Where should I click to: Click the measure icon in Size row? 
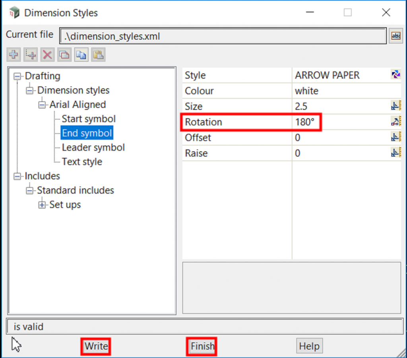(395, 106)
